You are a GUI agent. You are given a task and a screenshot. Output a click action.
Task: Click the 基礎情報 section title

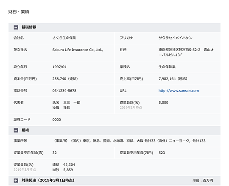[x=29, y=27]
